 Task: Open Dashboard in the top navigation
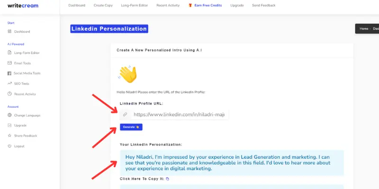77,5
